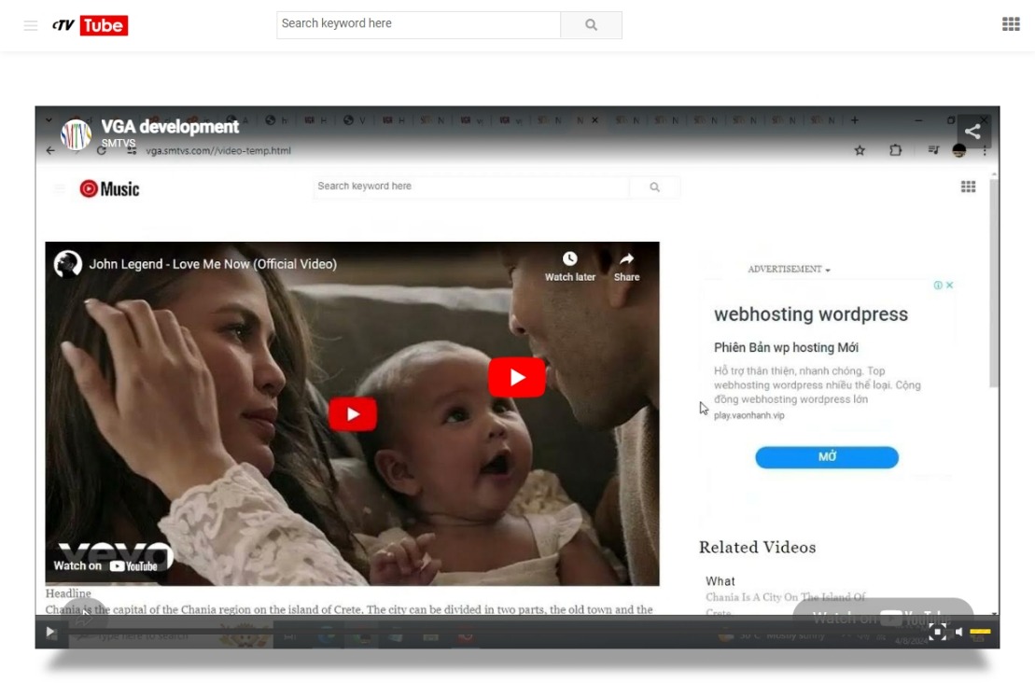The image size is (1035, 683).
Task: Click the VGA development video title
Action: [x=170, y=127]
